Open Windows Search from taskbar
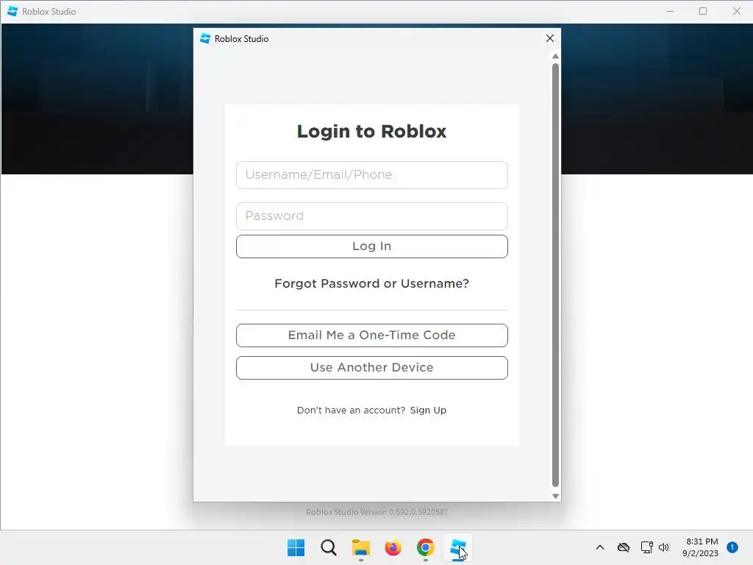This screenshot has height=565, width=753. point(329,547)
